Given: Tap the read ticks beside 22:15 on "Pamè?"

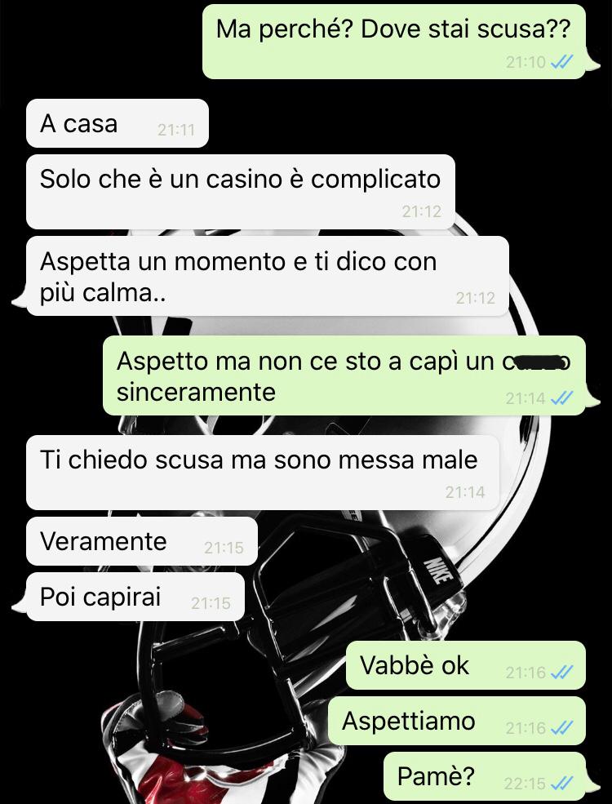Looking at the screenshot, I should click(561, 783).
